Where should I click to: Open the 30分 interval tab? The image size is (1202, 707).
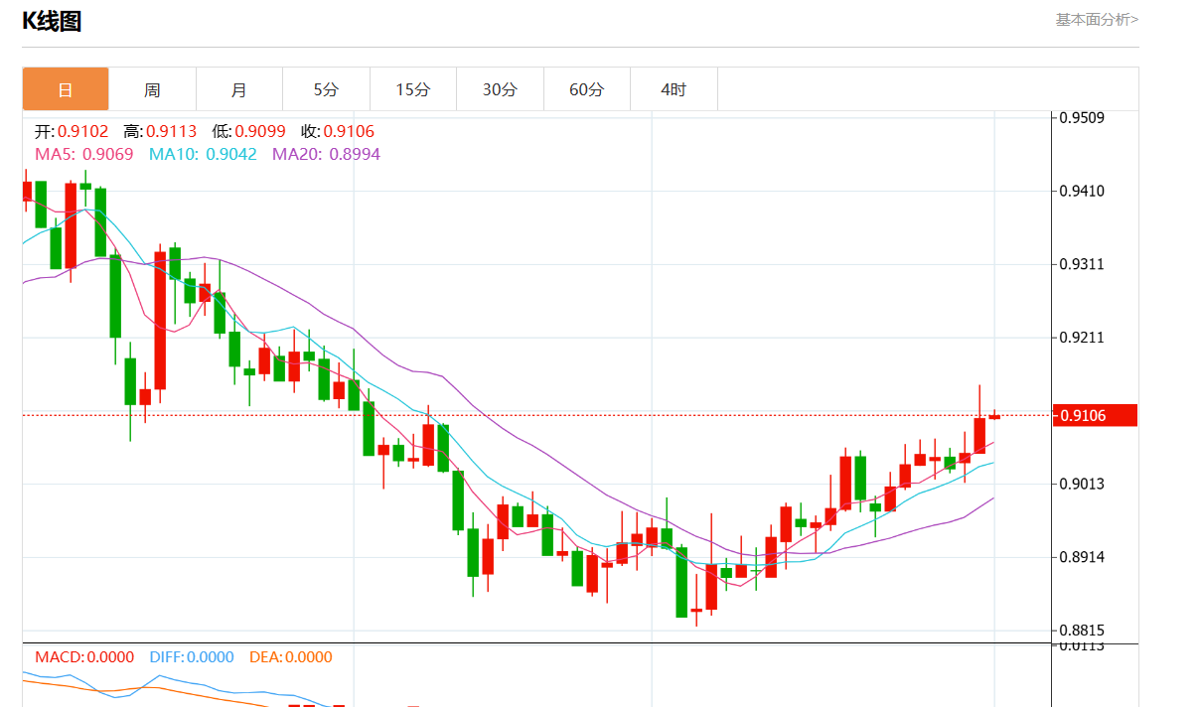click(x=500, y=89)
